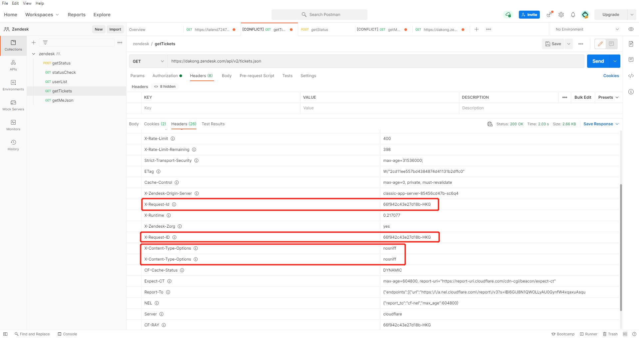Image resolution: width=639 pixels, height=338 pixels.
Task: Open the No Environment dropdown
Action: point(586,29)
